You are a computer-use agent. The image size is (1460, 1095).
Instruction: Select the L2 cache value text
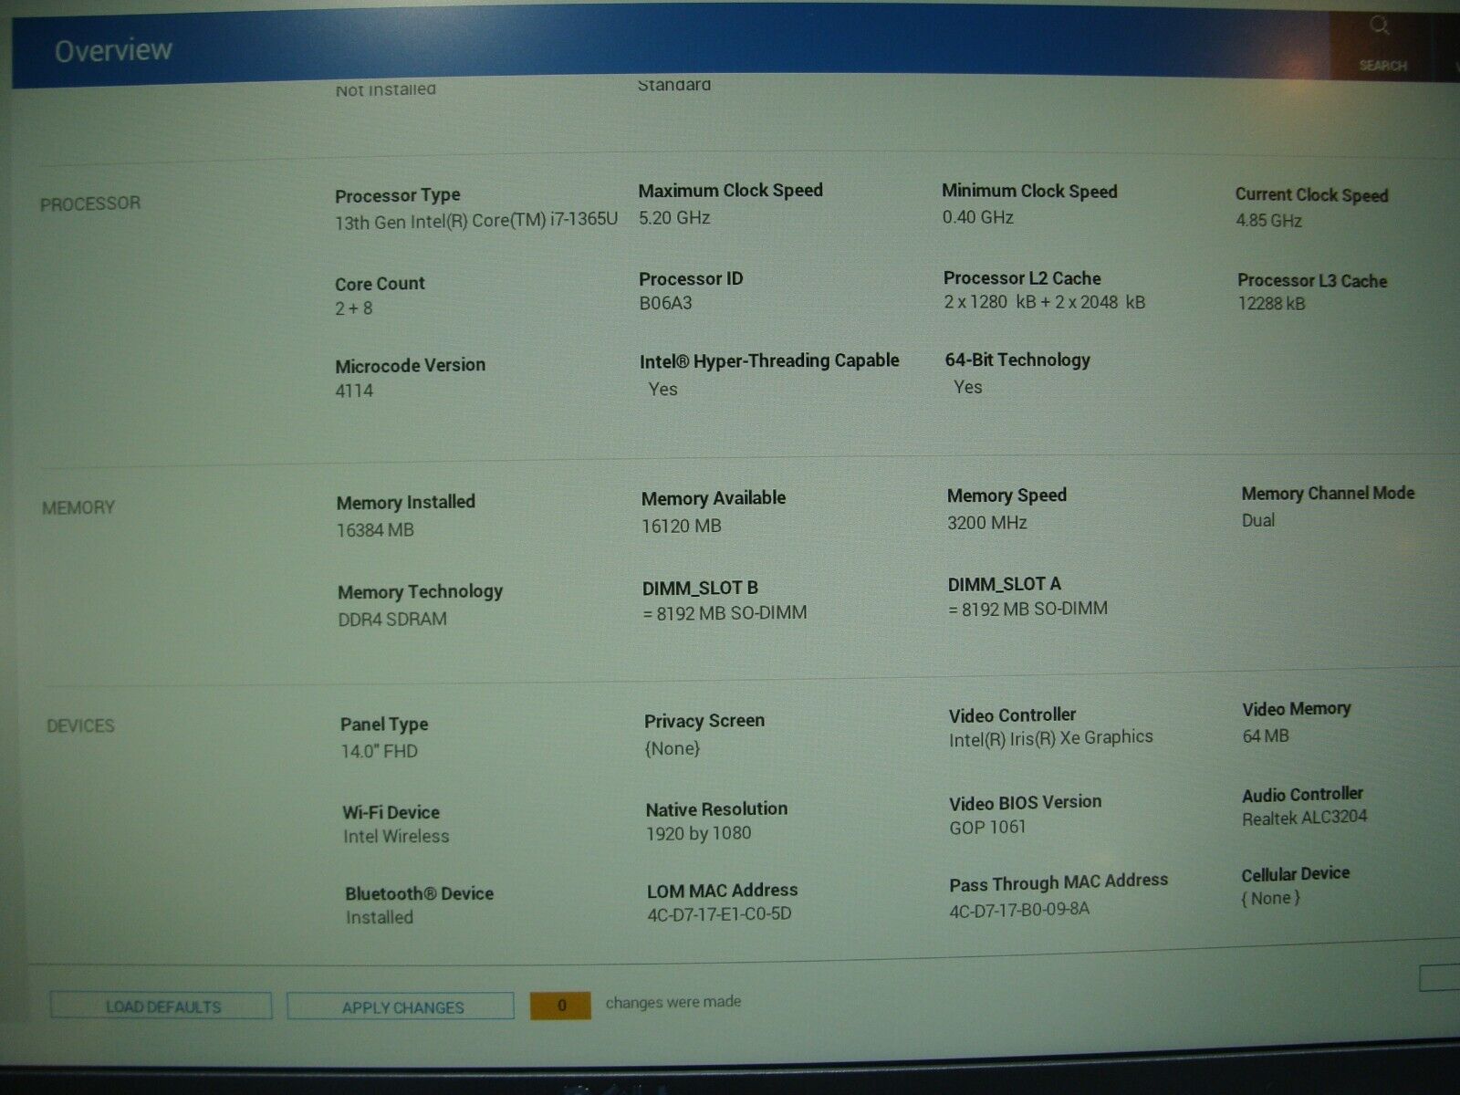point(1045,302)
